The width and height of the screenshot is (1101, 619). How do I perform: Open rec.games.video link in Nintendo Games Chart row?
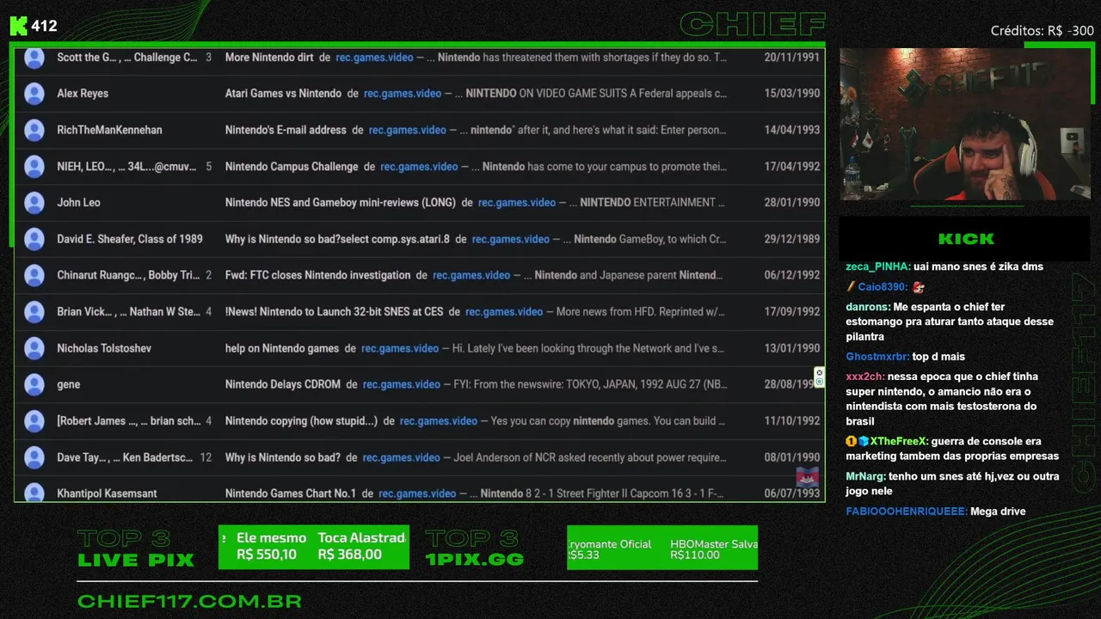[417, 493]
